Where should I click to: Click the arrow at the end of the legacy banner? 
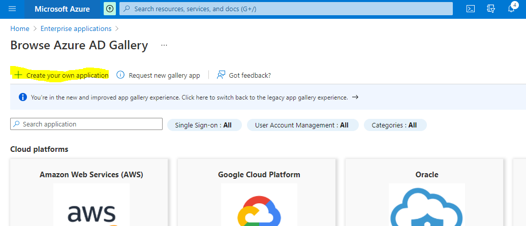(x=355, y=97)
